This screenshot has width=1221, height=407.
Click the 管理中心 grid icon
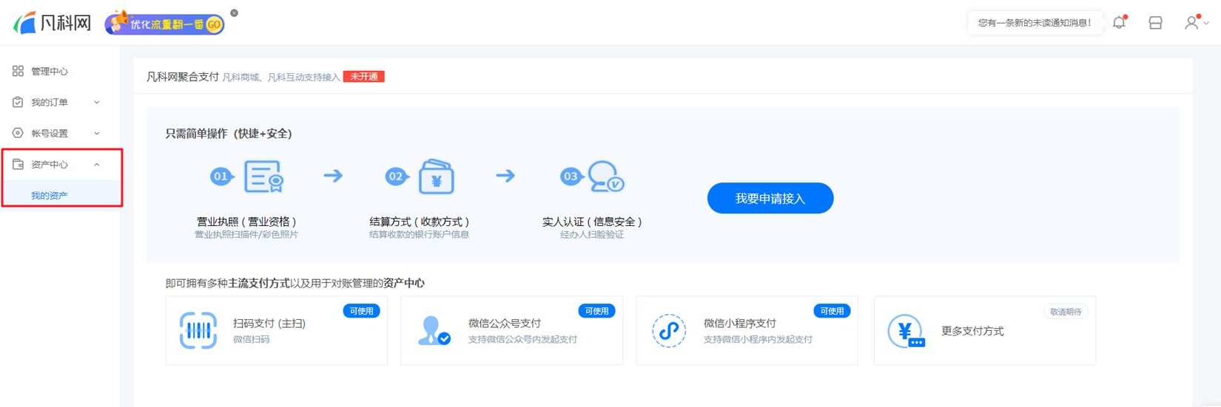click(x=18, y=71)
